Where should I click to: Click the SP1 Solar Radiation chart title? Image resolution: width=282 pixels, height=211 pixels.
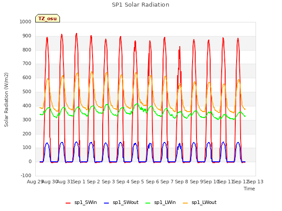[141, 5]
